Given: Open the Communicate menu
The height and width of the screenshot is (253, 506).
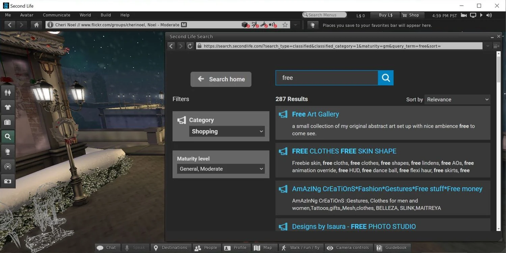Looking at the screenshot, I should [57, 15].
